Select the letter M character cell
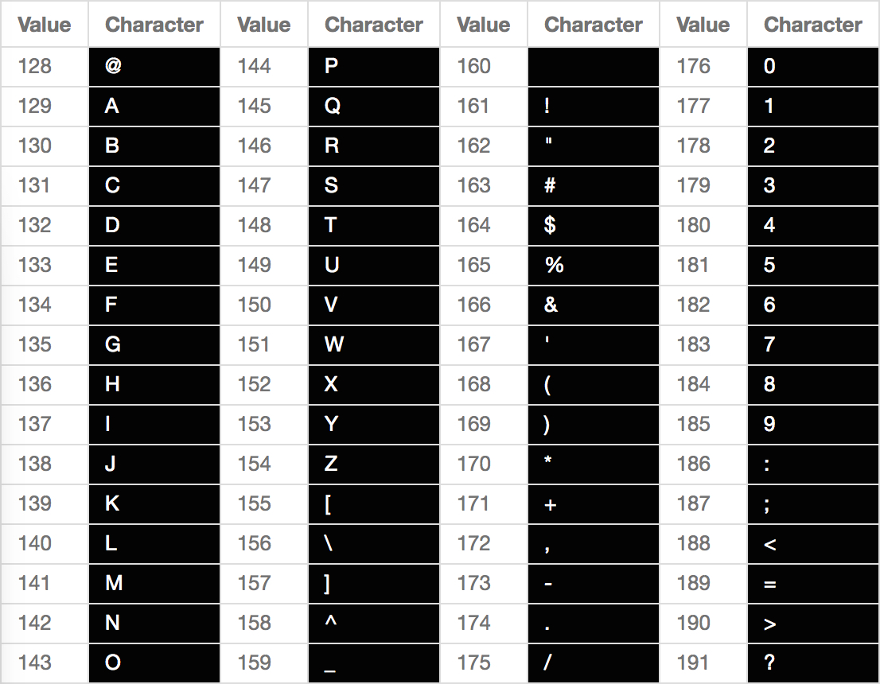The width and height of the screenshot is (880, 684). click(x=154, y=584)
